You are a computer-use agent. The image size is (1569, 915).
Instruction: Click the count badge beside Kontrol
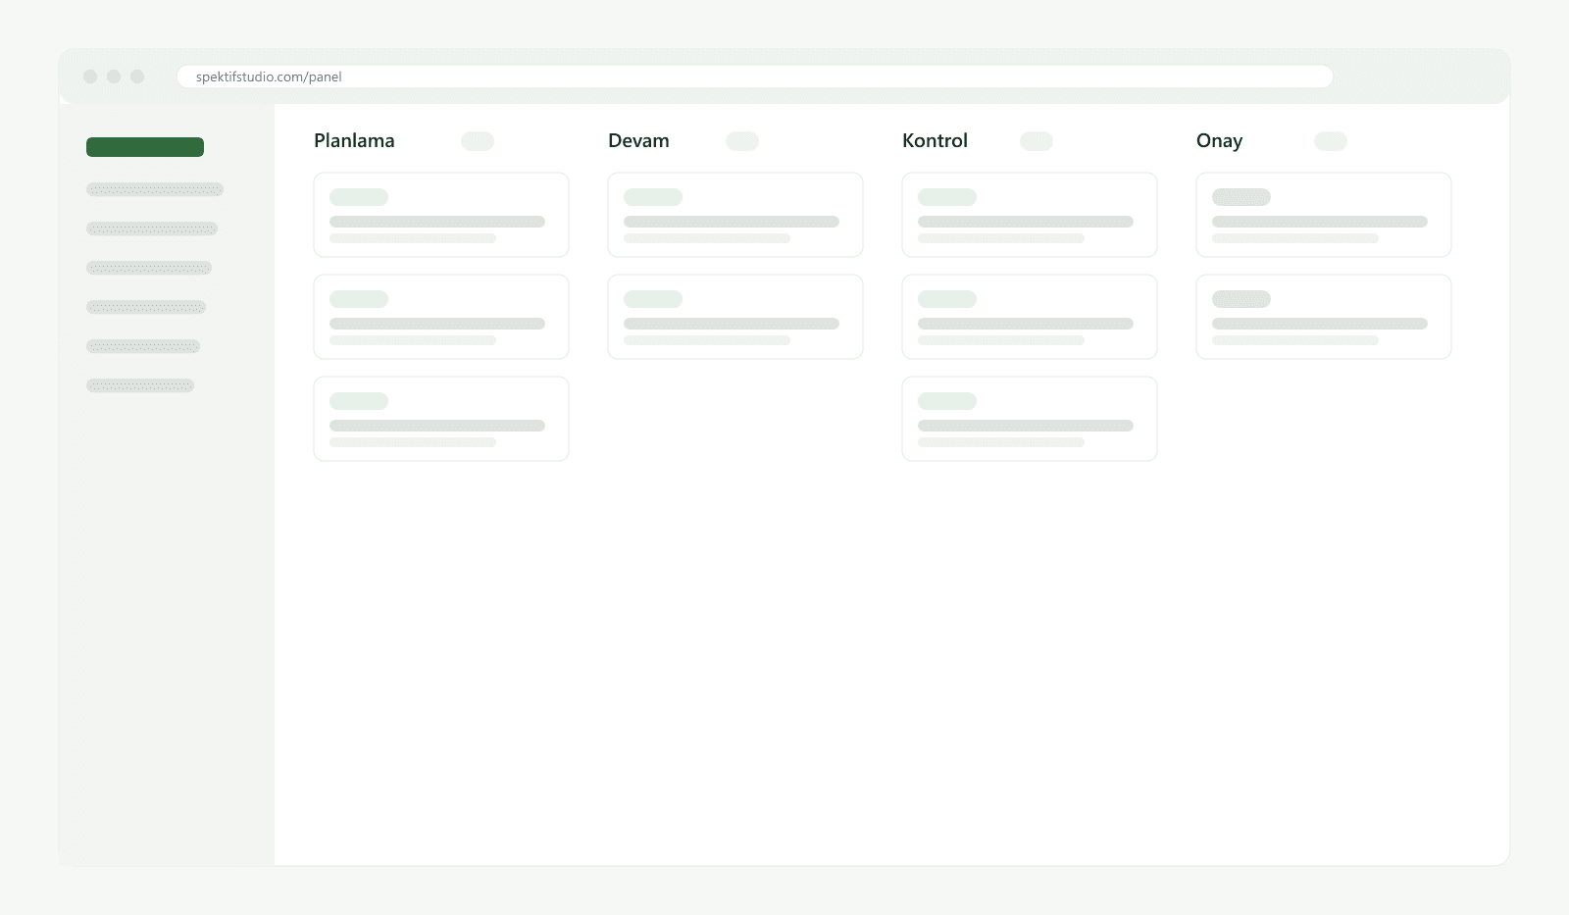1037,141
